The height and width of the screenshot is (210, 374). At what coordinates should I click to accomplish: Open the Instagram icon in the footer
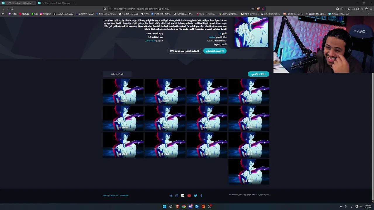(x=177, y=195)
